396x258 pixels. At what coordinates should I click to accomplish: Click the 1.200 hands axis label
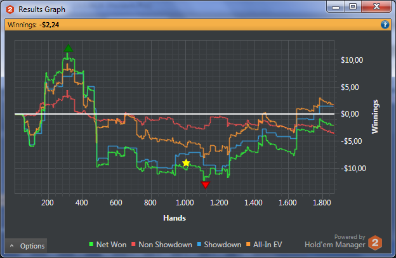(219, 202)
